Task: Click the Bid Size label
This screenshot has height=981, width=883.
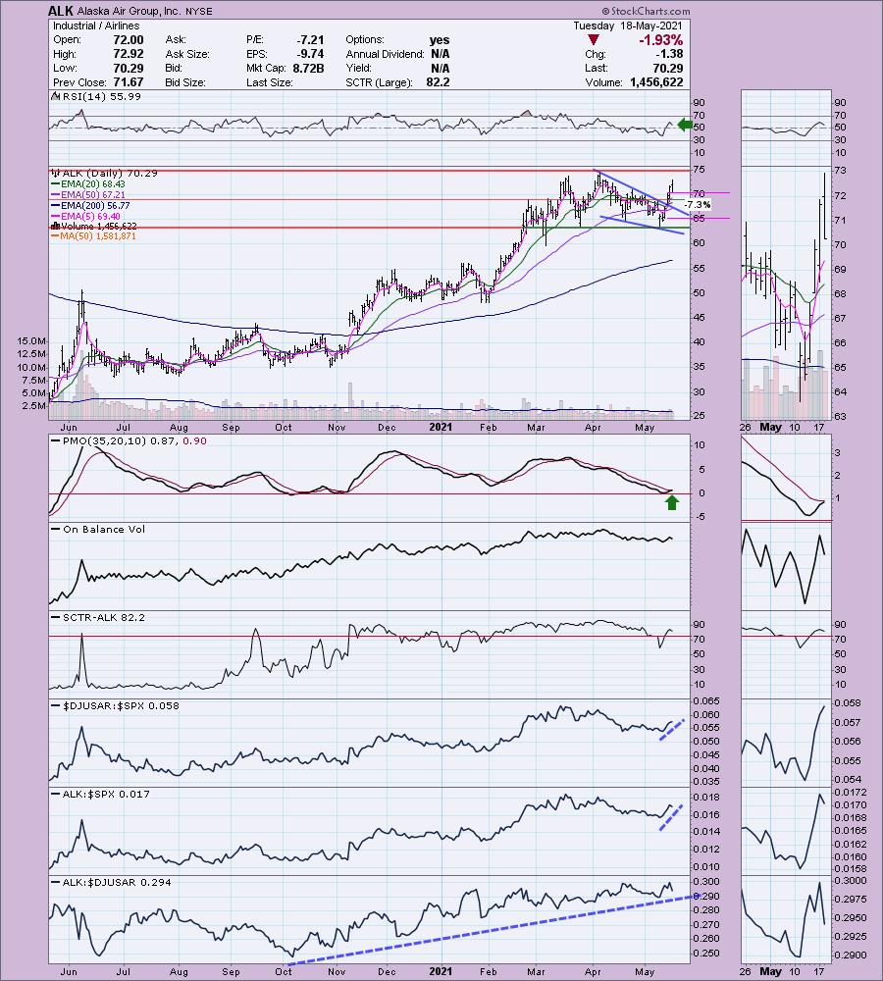Action: (185, 82)
